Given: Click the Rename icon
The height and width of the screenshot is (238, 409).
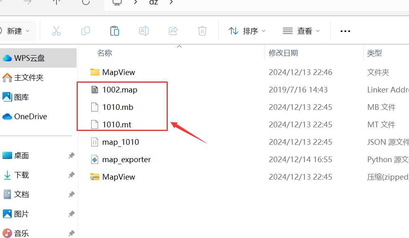Looking at the screenshot, I should 144,31.
